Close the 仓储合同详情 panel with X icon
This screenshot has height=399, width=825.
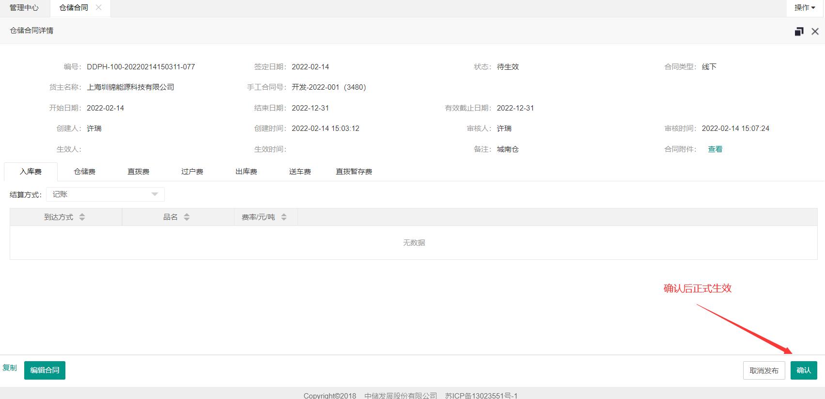(815, 32)
